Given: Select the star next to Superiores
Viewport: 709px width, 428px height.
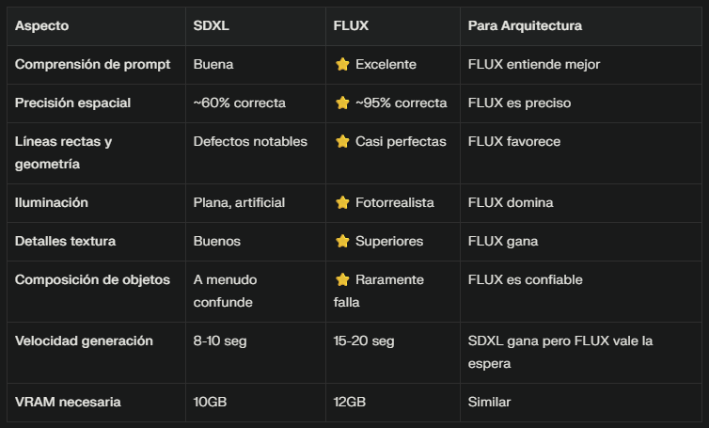Looking at the screenshot, I should tap(342, 241).
